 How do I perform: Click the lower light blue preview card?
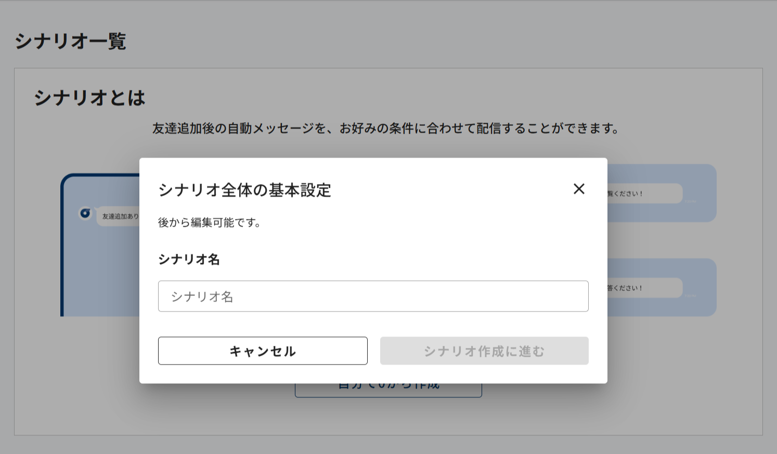tap(702, 307)
